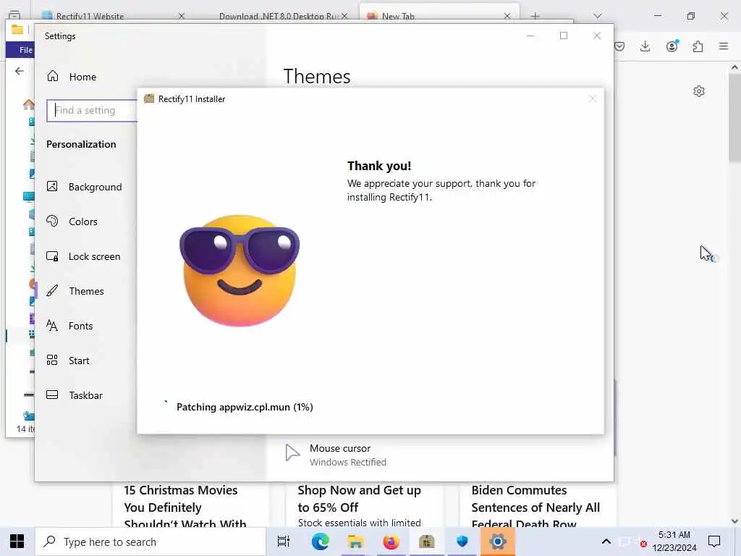The width and height of the screenshot is (741, 556).
Task: Click the taskbar search box
Action: click(x=151, y=542)
